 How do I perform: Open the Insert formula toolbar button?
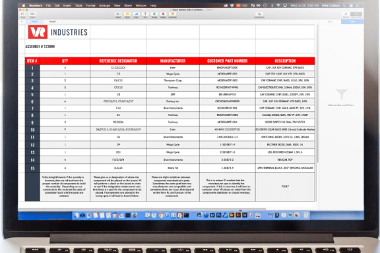click(118, 14)
